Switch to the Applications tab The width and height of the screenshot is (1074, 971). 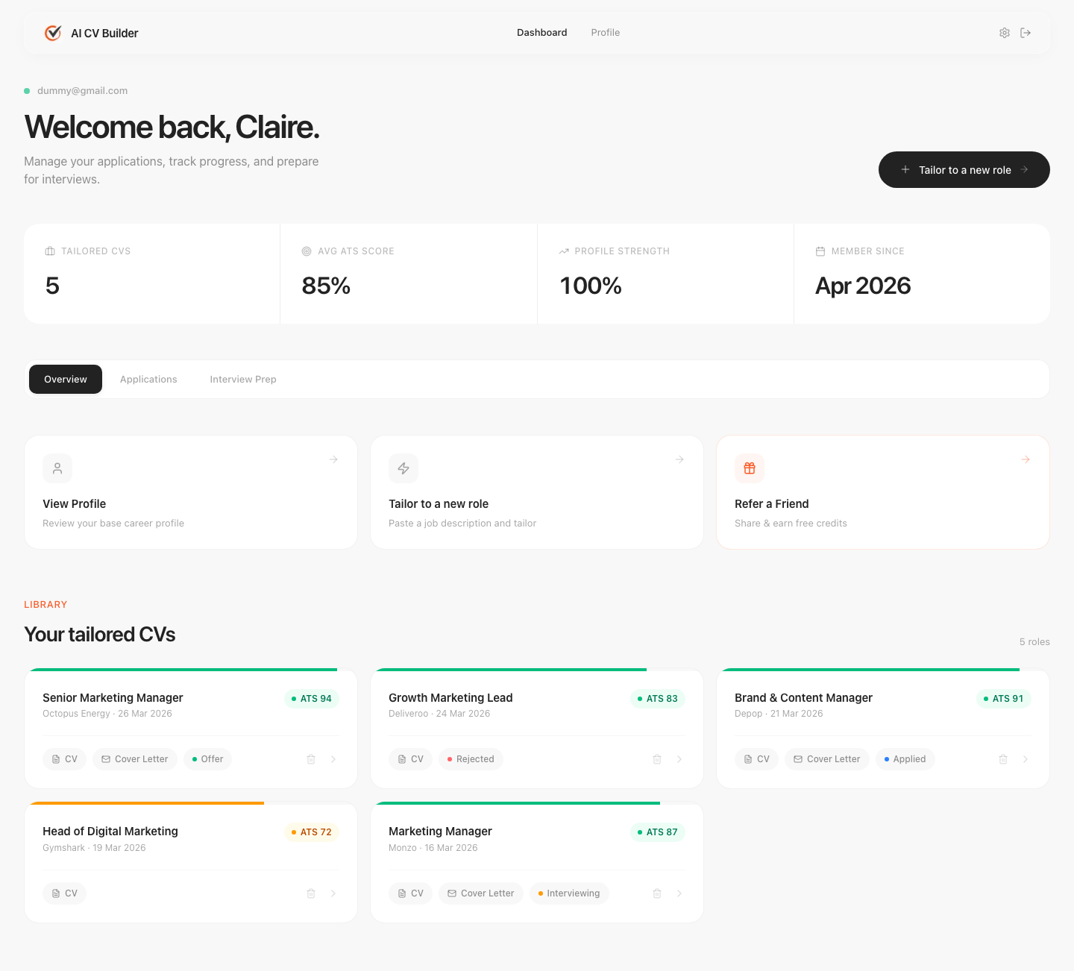coord(148,380)
